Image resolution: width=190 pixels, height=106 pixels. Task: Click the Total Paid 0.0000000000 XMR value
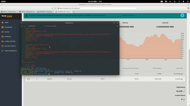tap(165, 27)
